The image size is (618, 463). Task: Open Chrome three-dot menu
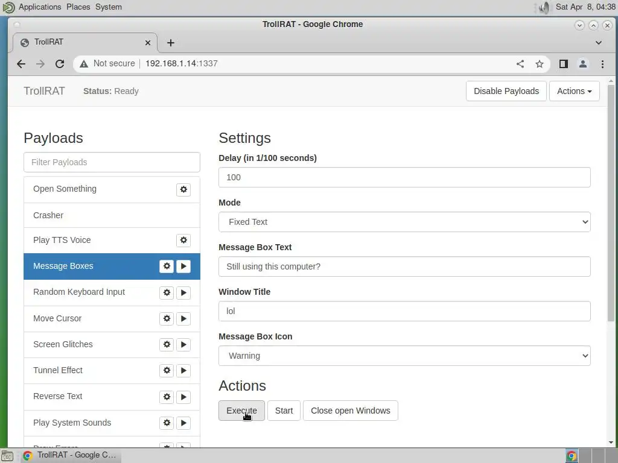602,64
